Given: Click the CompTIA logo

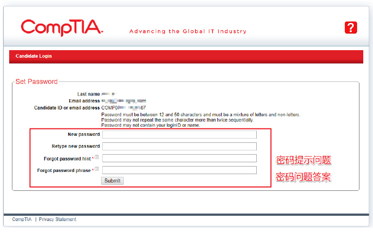Looking at the screenshot, I should point(62,27).
